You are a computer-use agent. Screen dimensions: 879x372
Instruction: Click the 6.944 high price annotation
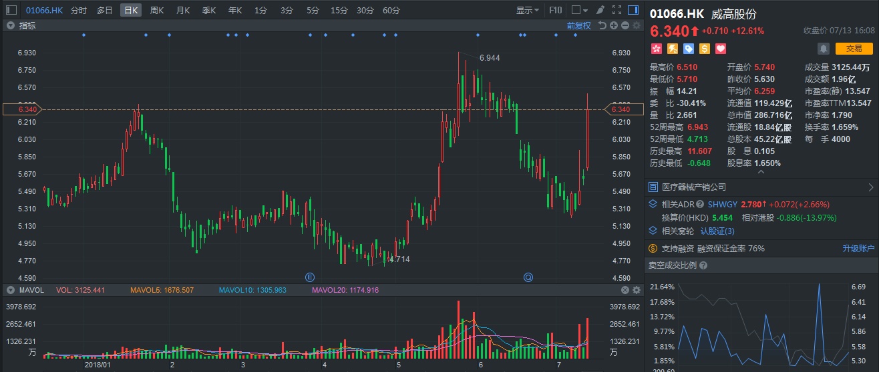tap(490, 58)
